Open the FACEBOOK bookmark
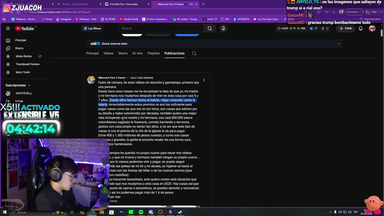The height and width of the screenshot is (216, 384). point(241,19)
